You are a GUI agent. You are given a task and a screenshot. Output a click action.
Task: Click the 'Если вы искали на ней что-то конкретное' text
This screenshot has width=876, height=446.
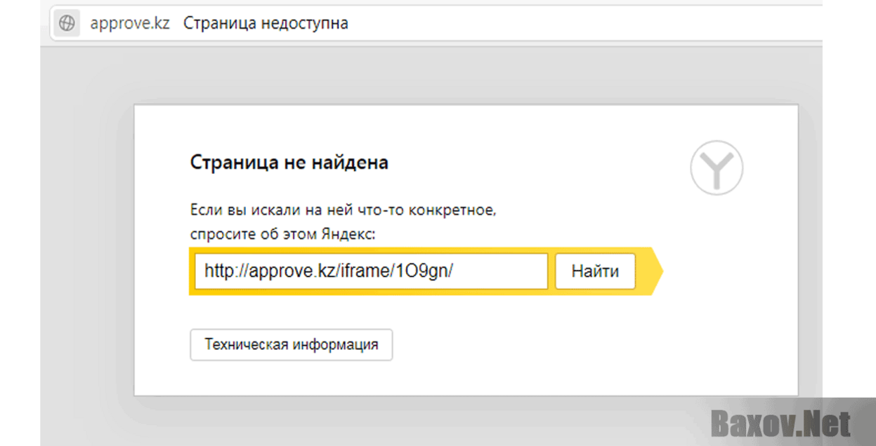click(x=344, y=210)
